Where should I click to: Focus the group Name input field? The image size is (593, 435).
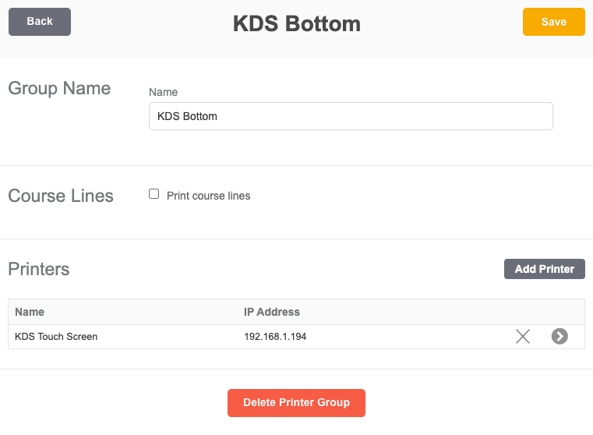[x=351, y=116]
